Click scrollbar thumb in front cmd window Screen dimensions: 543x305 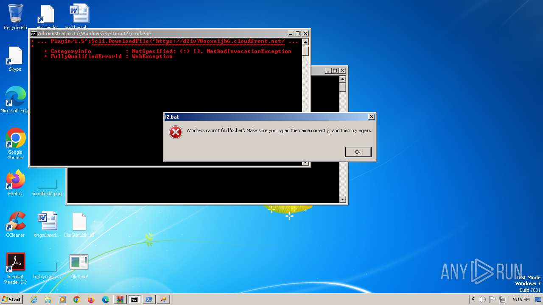(x=305, y=51)
